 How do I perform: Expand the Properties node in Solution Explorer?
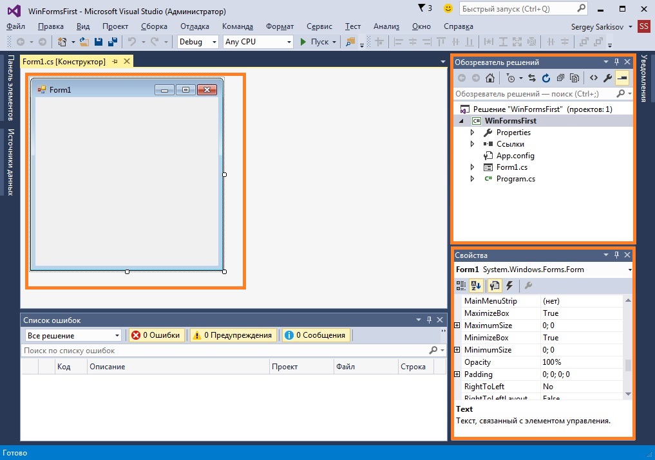coord(472,133)
